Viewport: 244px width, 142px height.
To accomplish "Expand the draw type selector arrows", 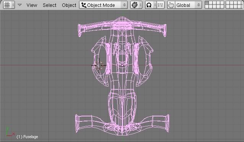I will [141, 5].
